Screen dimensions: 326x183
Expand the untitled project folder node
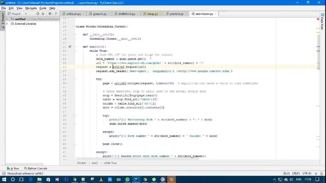(7, 19)
